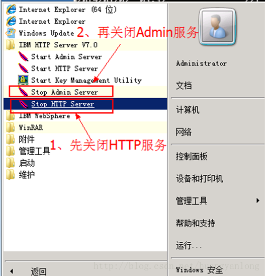Open 控制面板 from the right pane
Image resolution: width=265 pixels, height=276 pixels.
tap(192, 156)
